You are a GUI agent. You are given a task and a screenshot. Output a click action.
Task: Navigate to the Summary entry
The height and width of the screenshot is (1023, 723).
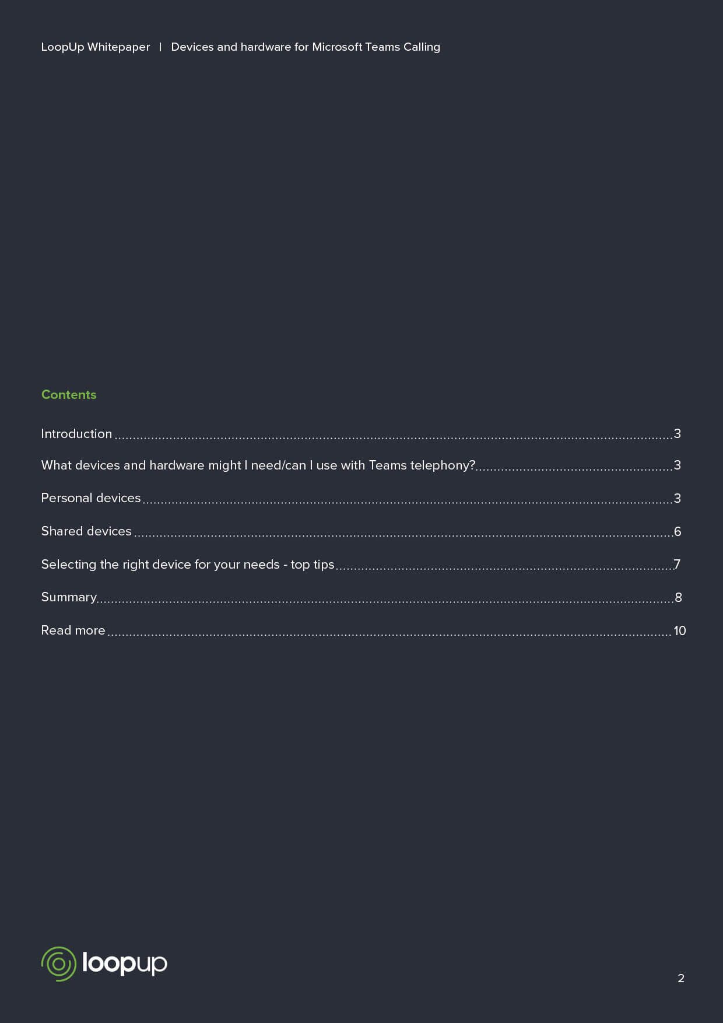pyautogui.click(x=69, y=597)
